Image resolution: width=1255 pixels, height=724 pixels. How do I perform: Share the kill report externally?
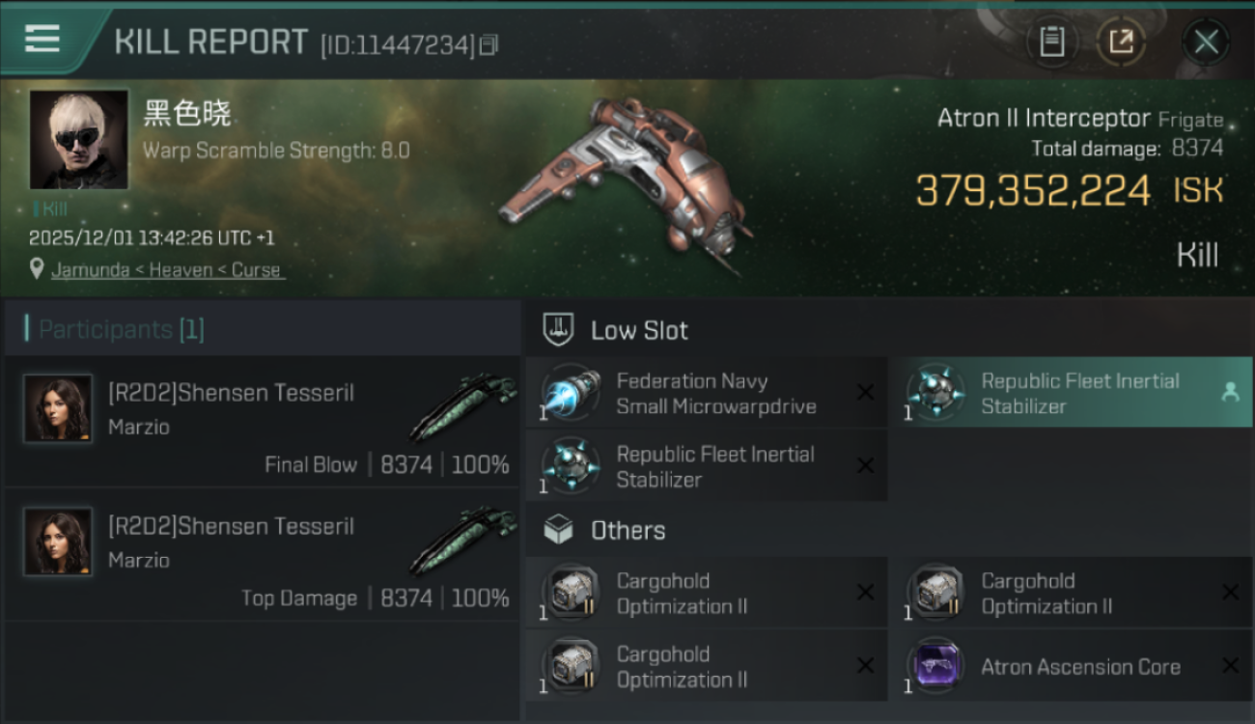tap(1121, 42)
